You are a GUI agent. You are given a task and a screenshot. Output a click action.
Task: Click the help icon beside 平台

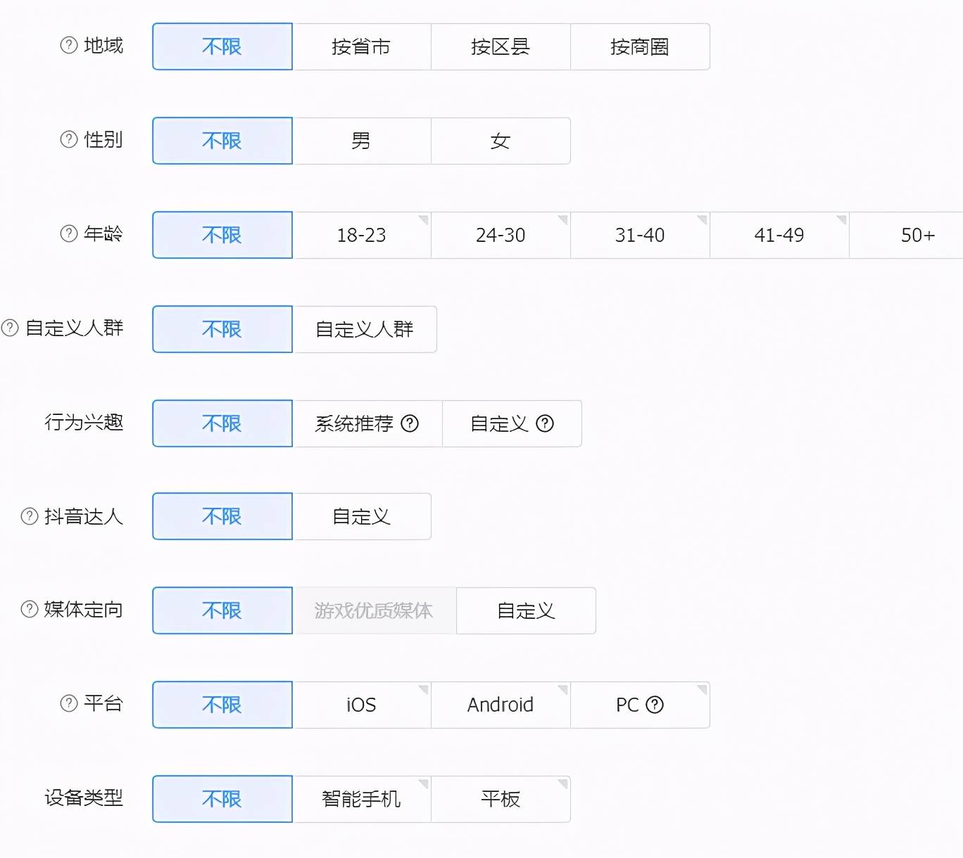[x=69, y=703]
